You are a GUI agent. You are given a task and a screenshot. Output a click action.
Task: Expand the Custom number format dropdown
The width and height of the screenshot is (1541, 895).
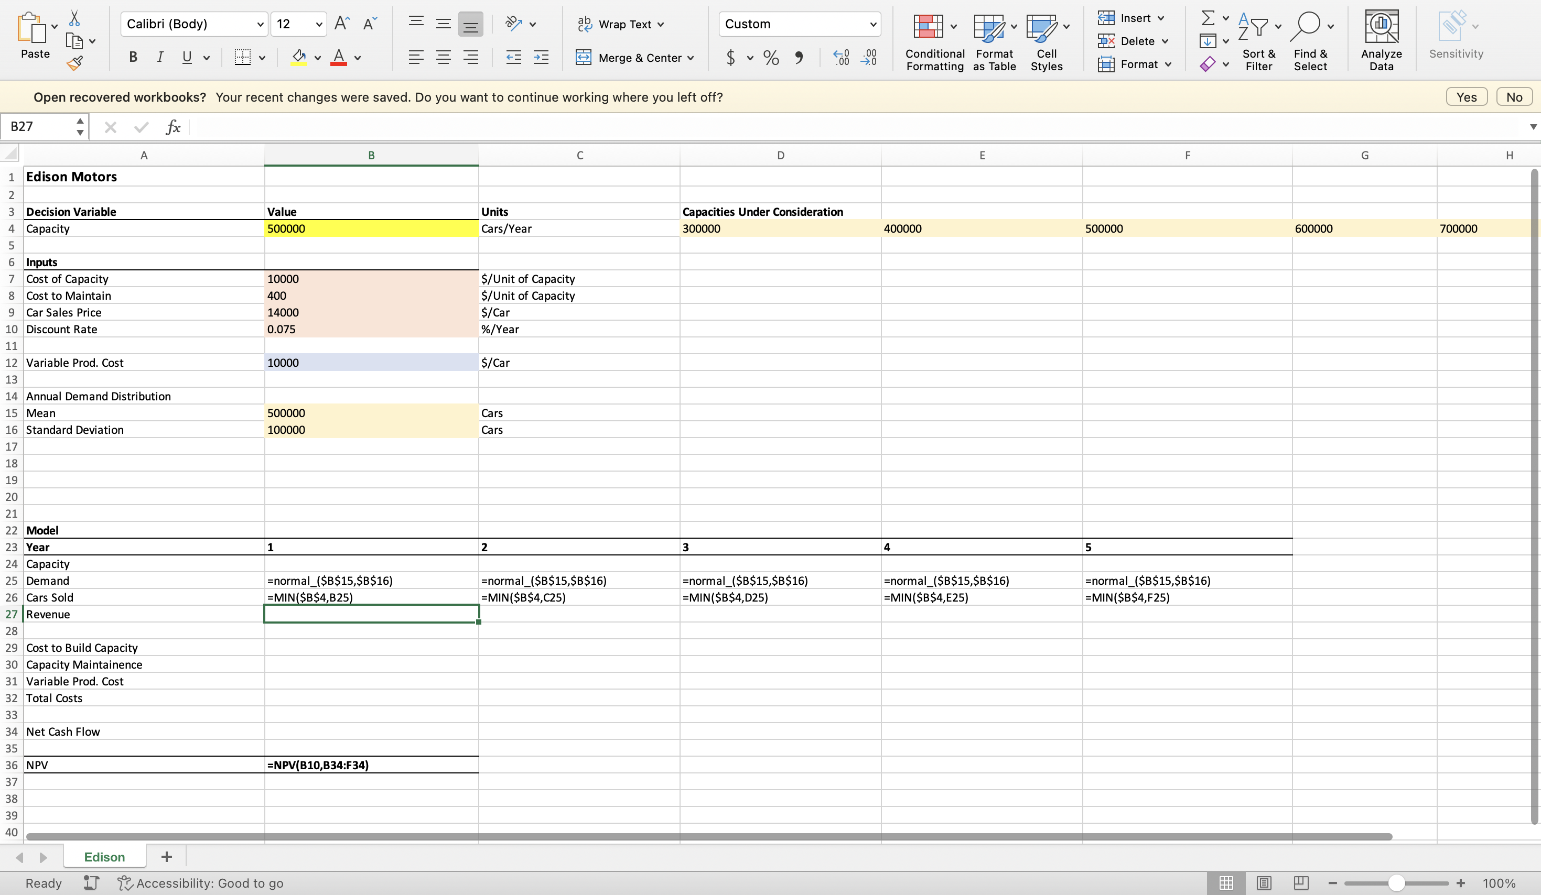click(872, 25)
